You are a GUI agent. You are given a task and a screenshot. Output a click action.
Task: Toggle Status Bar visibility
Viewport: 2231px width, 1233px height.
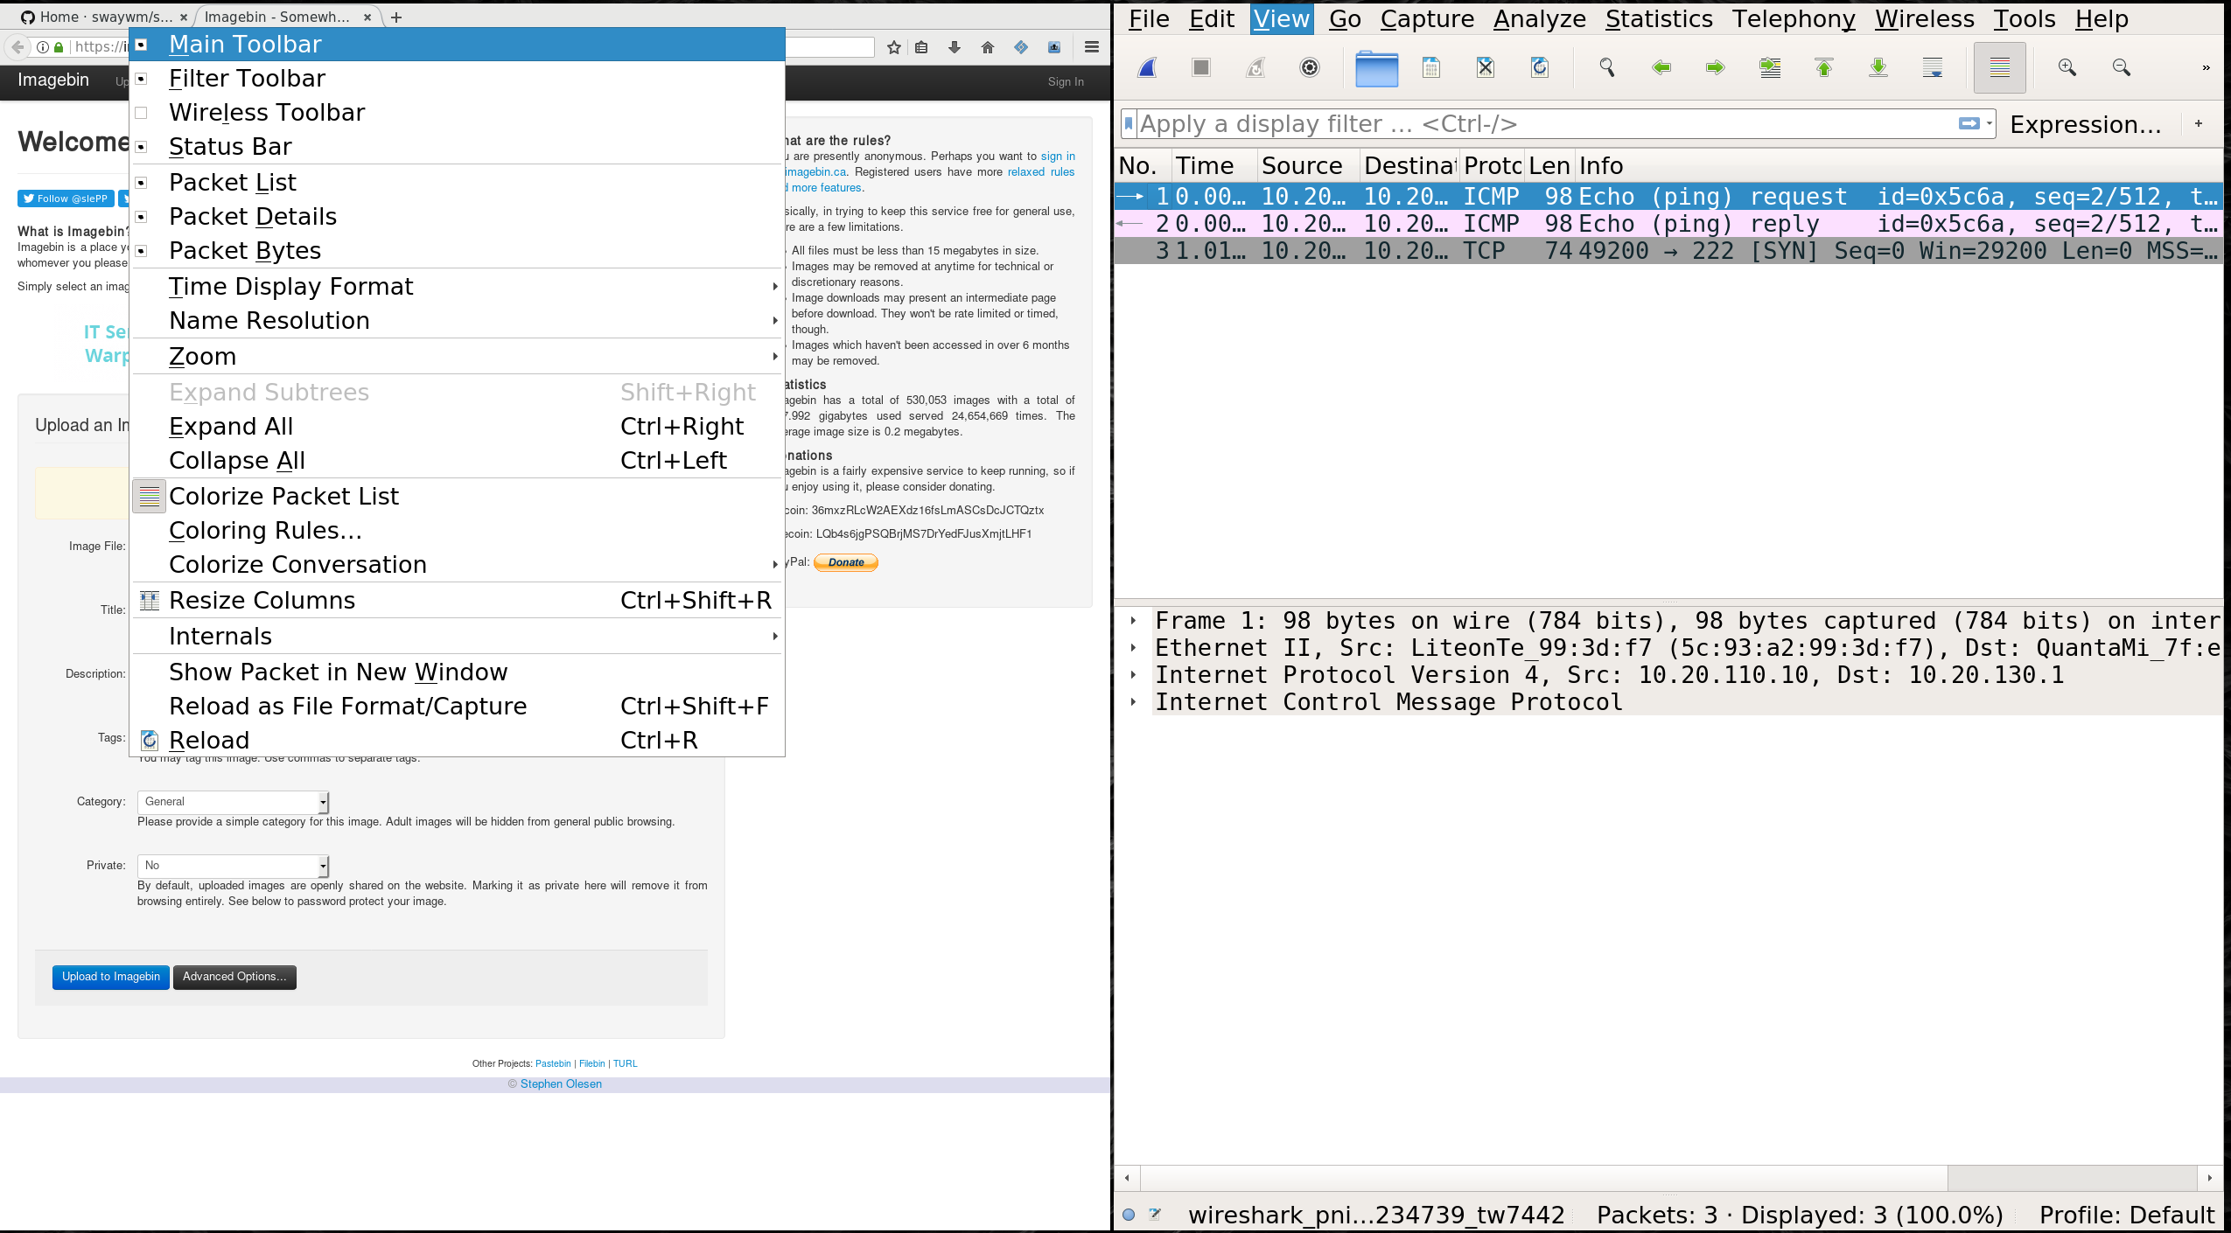457,146
